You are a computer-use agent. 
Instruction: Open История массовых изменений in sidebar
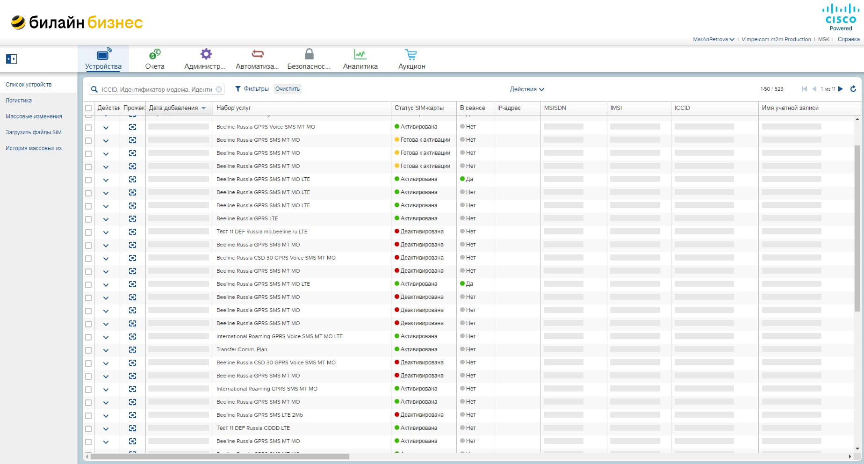36,148
